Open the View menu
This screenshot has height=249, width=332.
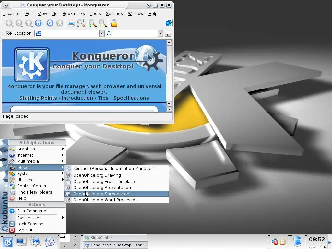coord(42,14)
